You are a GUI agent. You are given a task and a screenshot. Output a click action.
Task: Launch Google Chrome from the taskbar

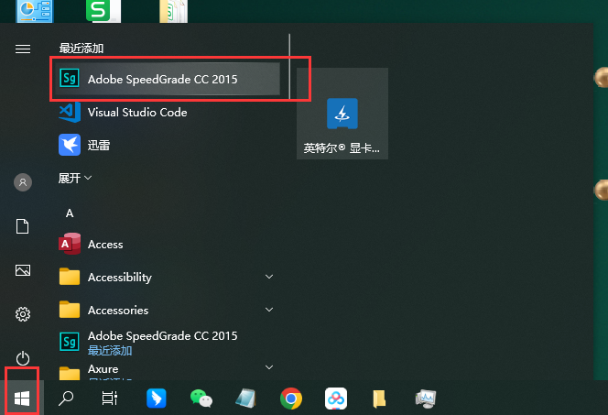291,399
